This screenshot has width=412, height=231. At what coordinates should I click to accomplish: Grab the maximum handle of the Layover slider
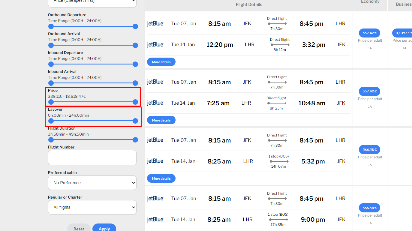click(135, 121)
